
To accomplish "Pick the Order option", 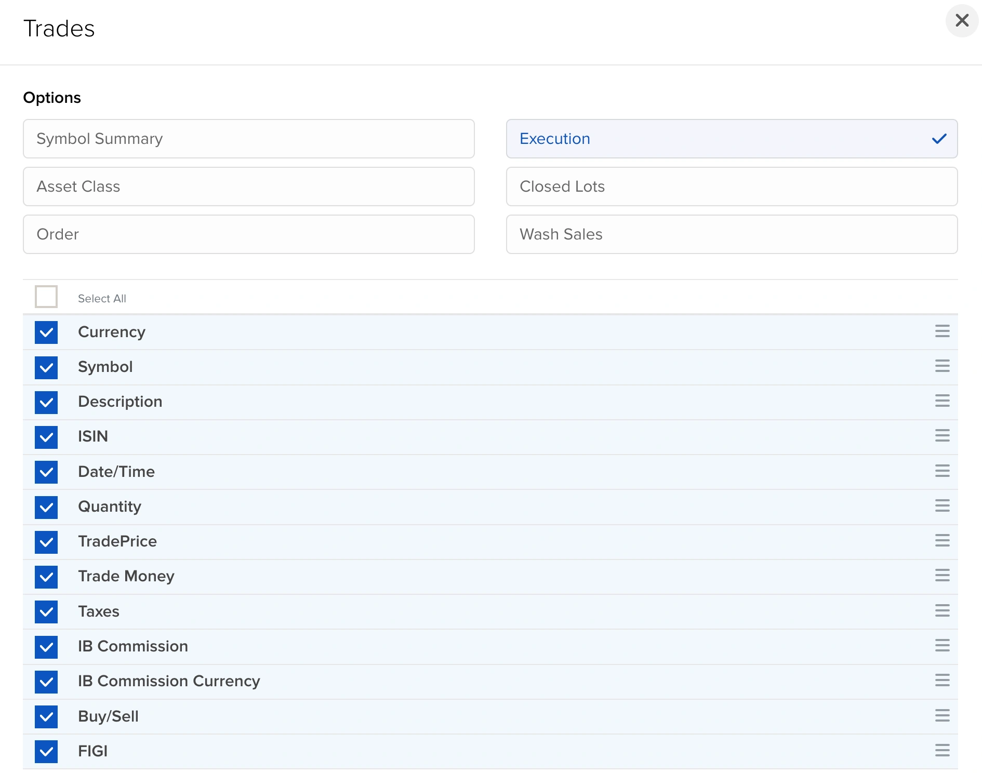I will tap(248, 234).
